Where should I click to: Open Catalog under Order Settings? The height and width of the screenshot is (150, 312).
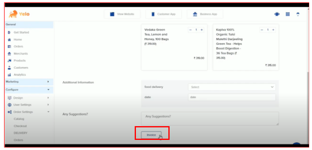[x=19, y=119]
